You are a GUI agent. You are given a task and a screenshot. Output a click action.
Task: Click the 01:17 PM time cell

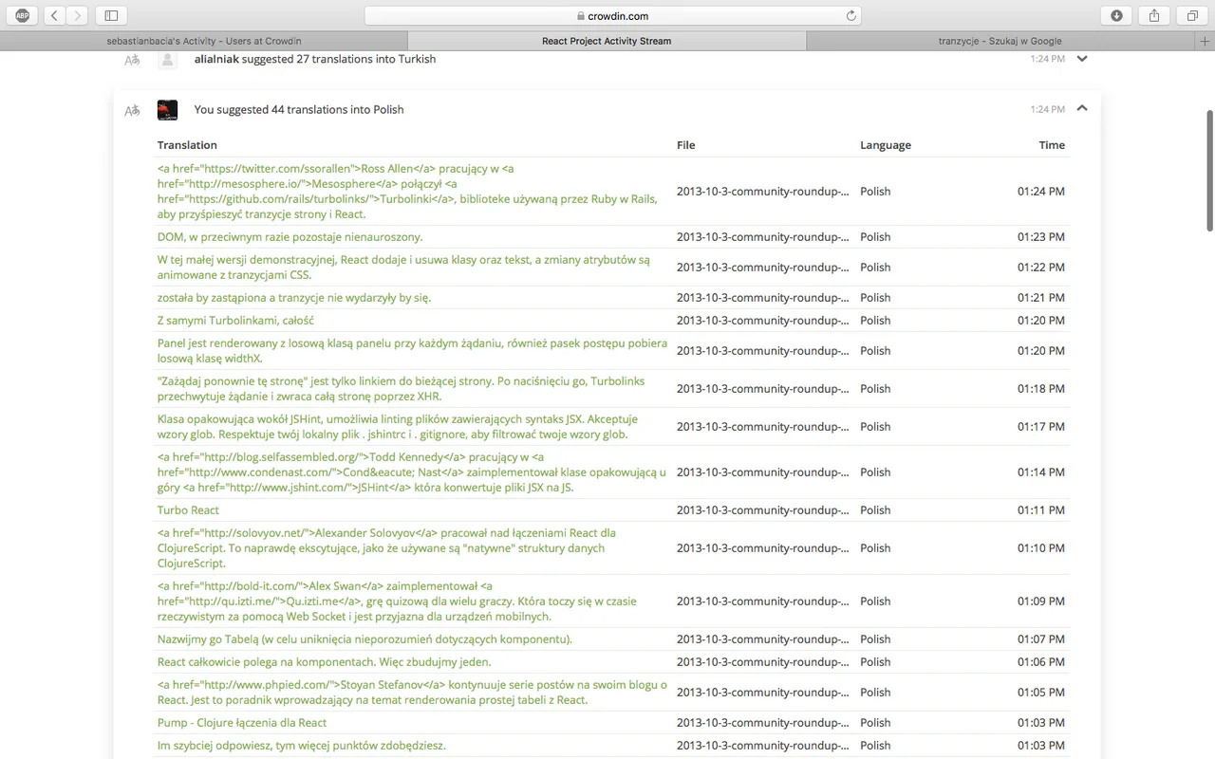(1041, 427)
